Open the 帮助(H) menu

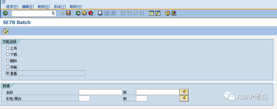click(x=76, y=7)
